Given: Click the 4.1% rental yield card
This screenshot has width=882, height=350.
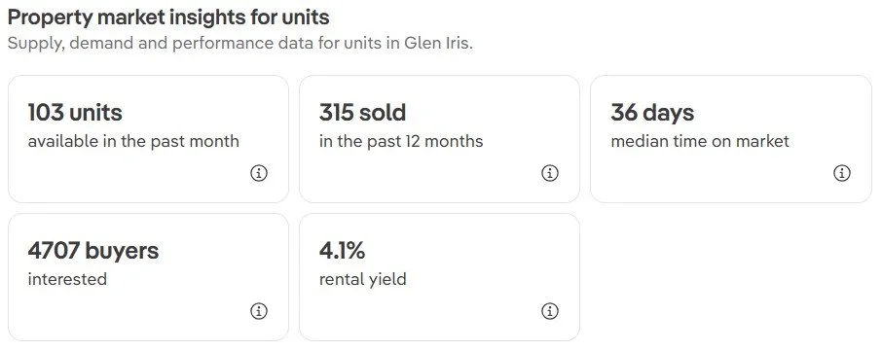Looking at the screenshot, I should 439,277.
